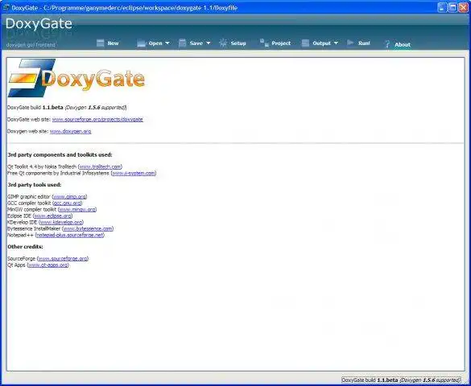
Task: Visit the www.bytessence.com link
Action: (88, 228)
